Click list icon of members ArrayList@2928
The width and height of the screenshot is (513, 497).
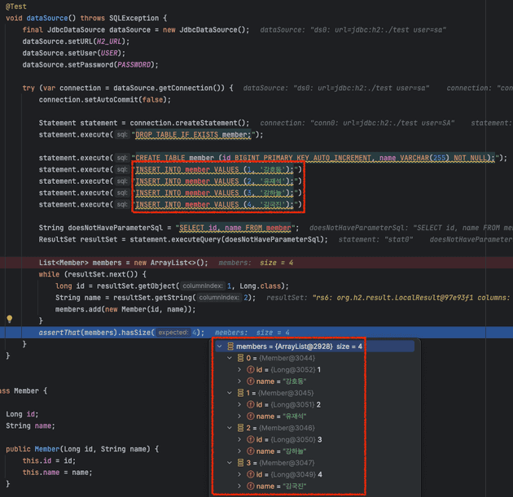point(230,347)
